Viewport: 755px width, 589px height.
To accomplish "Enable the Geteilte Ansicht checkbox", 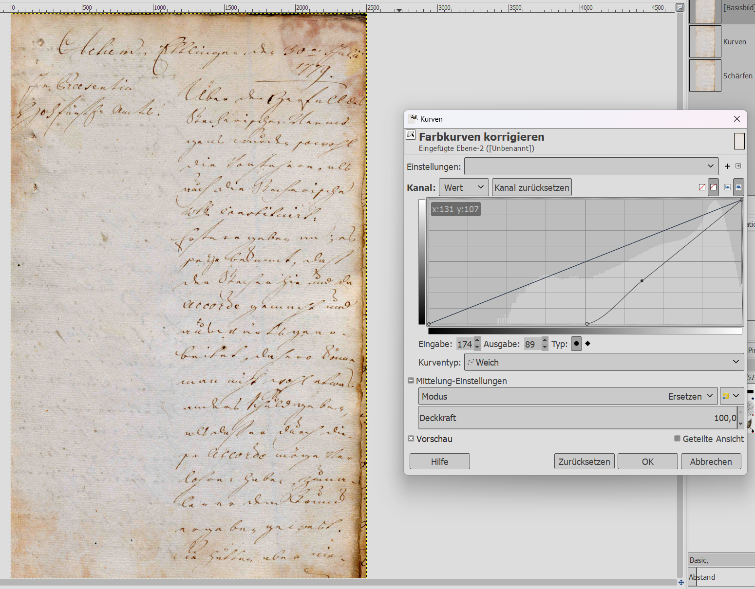I will tap(677, 439).
